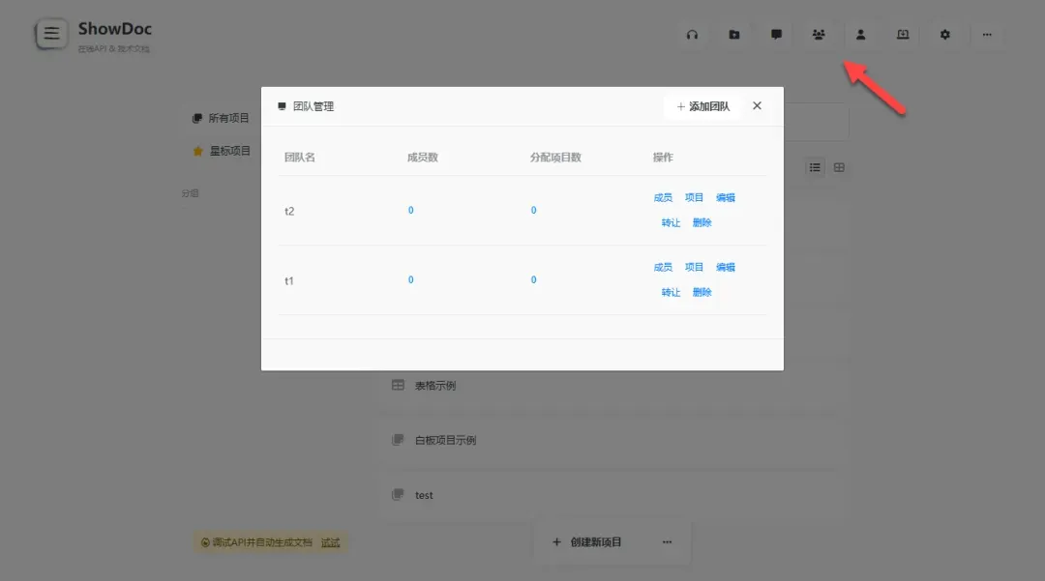Click the headset support icon in top toolbar
The height and width of the screenshot is (581, 1045).
pyautogui.click(x=692, y=35)
